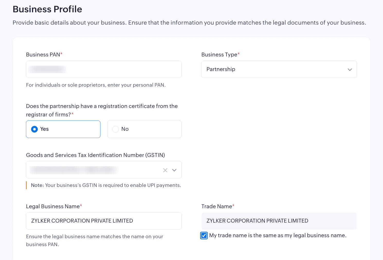The image size is (383, 260).
Task: Click the greyed-out Trade Name field
Action: [x=279, y=221]
